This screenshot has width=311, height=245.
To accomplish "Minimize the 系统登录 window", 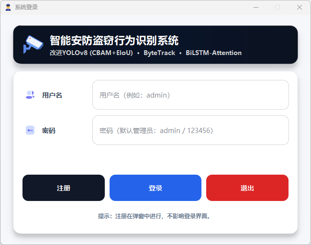I will [x=255, y=7].
